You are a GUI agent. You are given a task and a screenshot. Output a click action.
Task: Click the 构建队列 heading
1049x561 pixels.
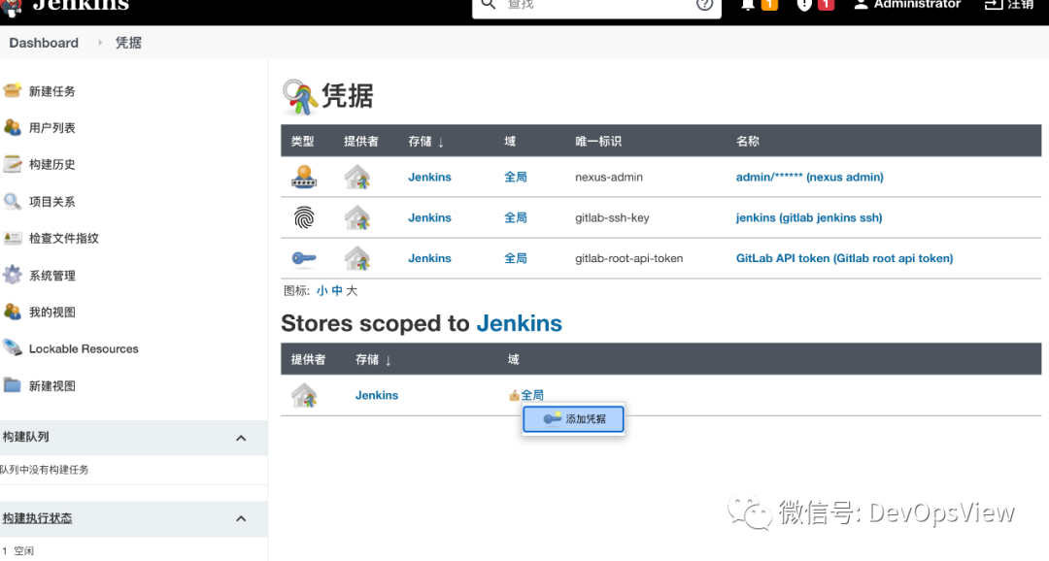(x=25, y=437)
